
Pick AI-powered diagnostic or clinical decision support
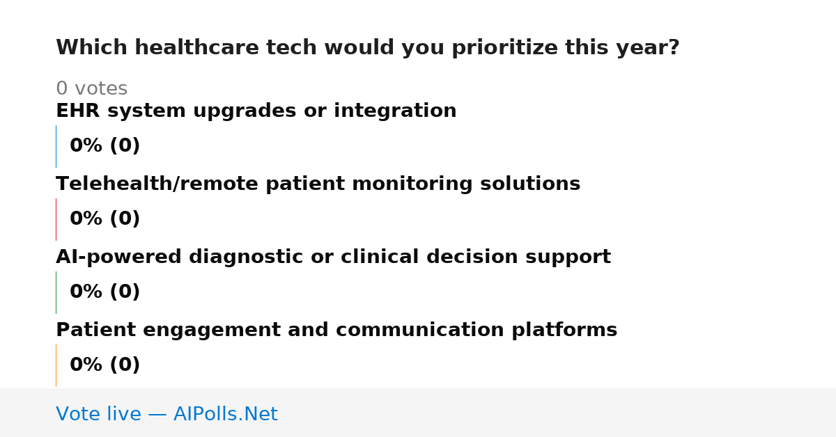[x=333, y=257]
